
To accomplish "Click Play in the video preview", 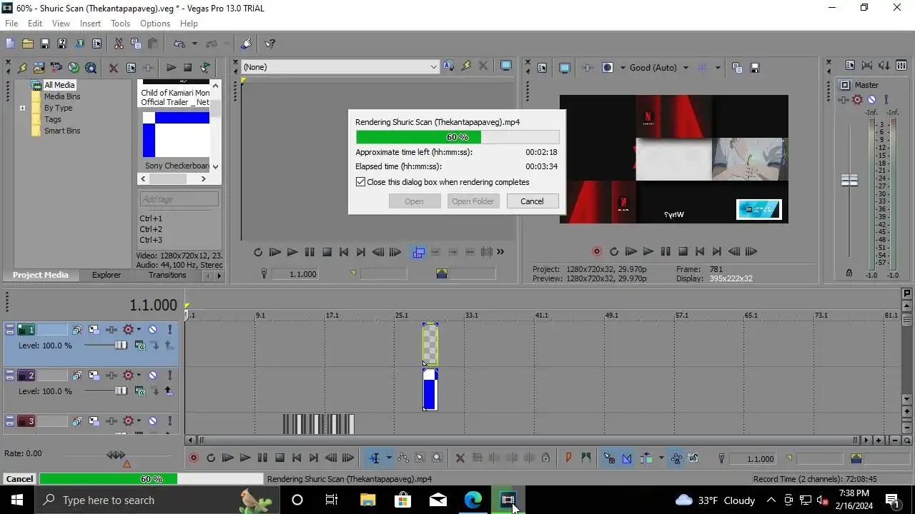I will pyautogui.click(x=648, y=251).
